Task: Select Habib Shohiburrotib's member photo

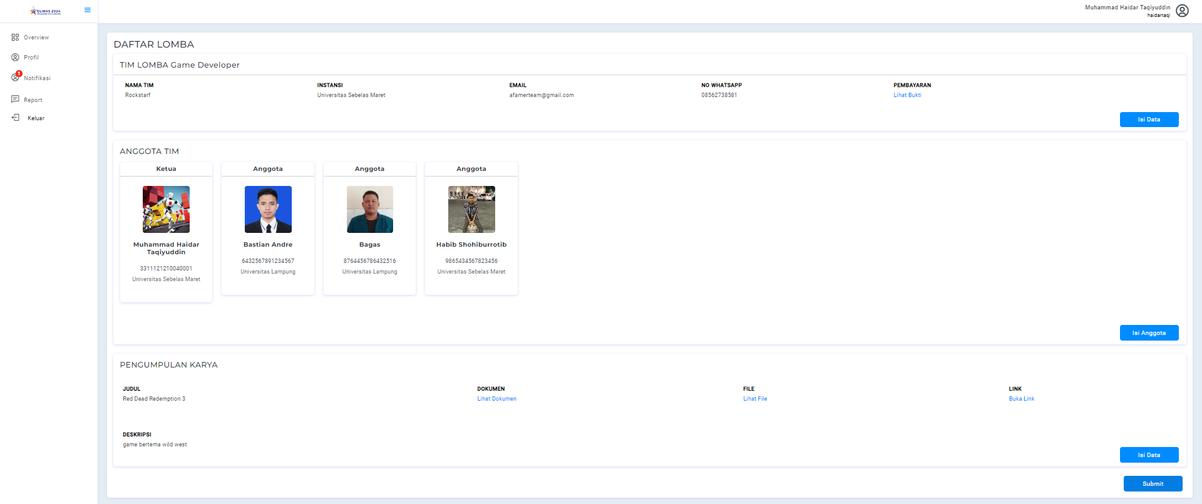Action: [x=471, y=209]
